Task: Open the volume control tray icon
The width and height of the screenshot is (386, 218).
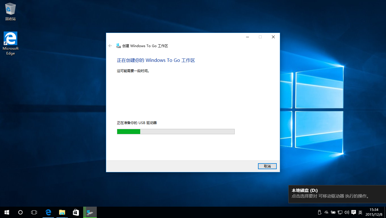Action: tap(347, 212)
